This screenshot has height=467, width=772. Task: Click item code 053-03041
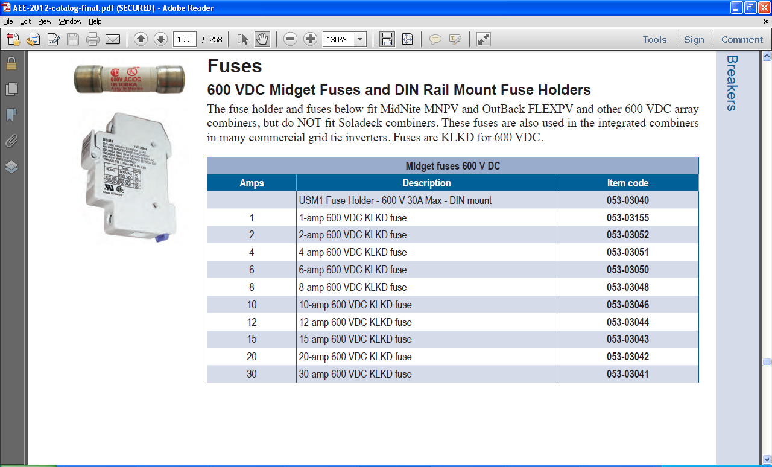coord(628,374)
